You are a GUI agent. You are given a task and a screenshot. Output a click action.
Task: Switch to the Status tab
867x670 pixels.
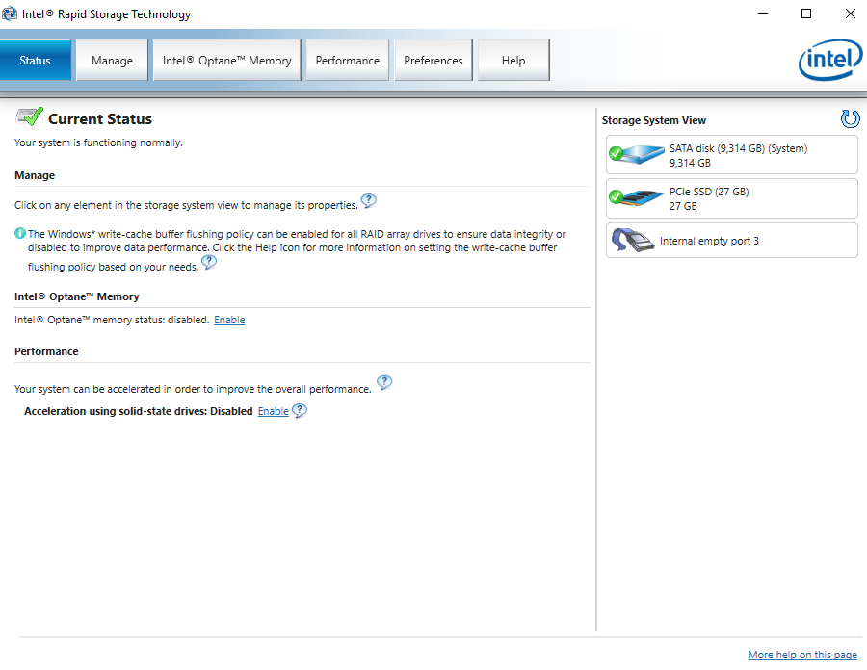[x=36, y=61]
